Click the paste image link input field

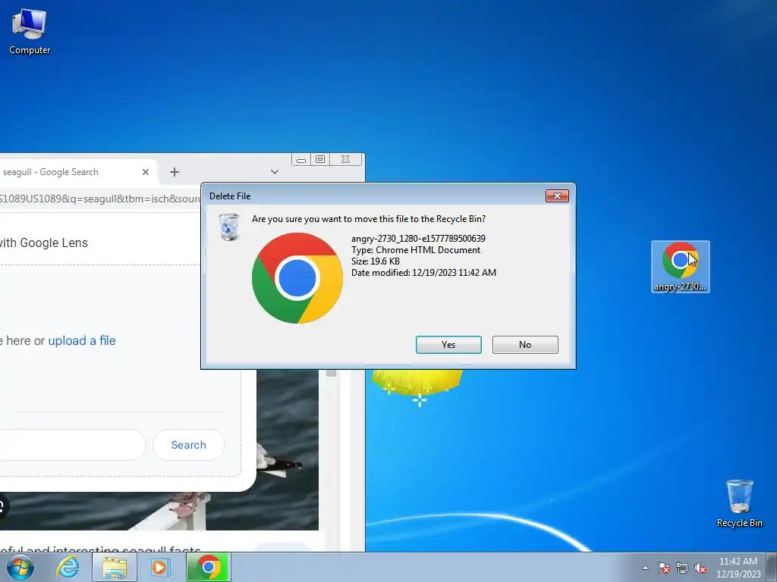coord(73,445)
